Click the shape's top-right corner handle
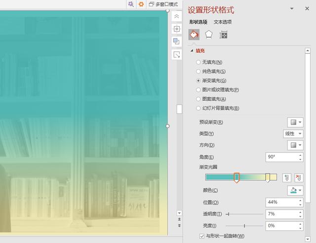This screenshot has width=316, height=243. (x=168, y=11)
